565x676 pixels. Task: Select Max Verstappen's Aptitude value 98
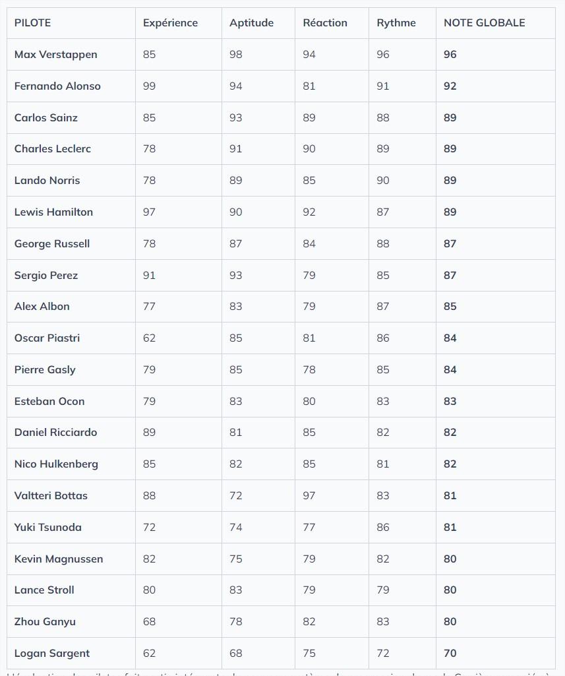[x=236, y=55]
